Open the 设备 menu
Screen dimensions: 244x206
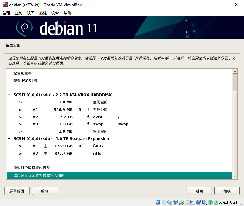[55, 13]
